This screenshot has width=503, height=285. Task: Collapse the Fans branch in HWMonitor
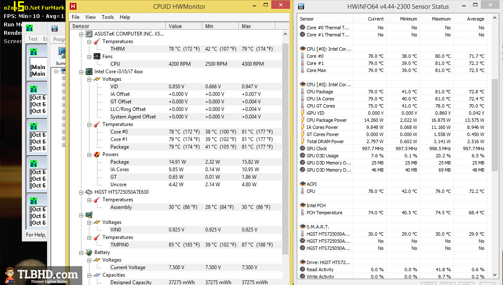point(89,56)
